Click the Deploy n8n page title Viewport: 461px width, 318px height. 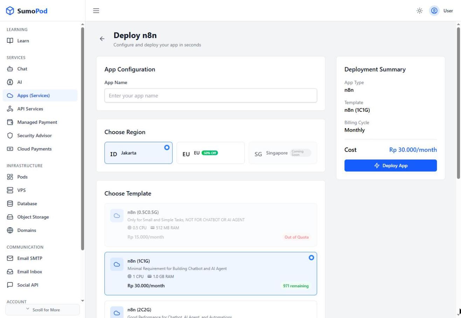click(135, 35)
